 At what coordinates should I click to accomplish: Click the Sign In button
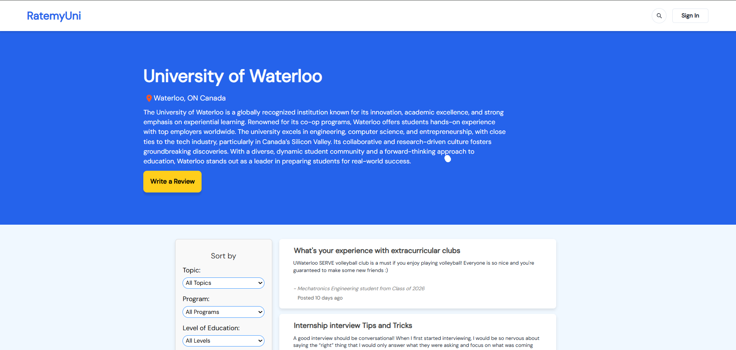click(690, 16)
